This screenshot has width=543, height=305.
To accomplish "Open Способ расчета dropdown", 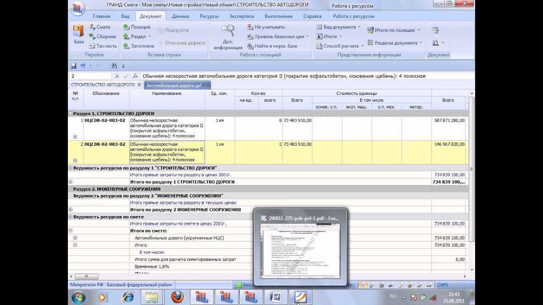I will pos(340,46).
